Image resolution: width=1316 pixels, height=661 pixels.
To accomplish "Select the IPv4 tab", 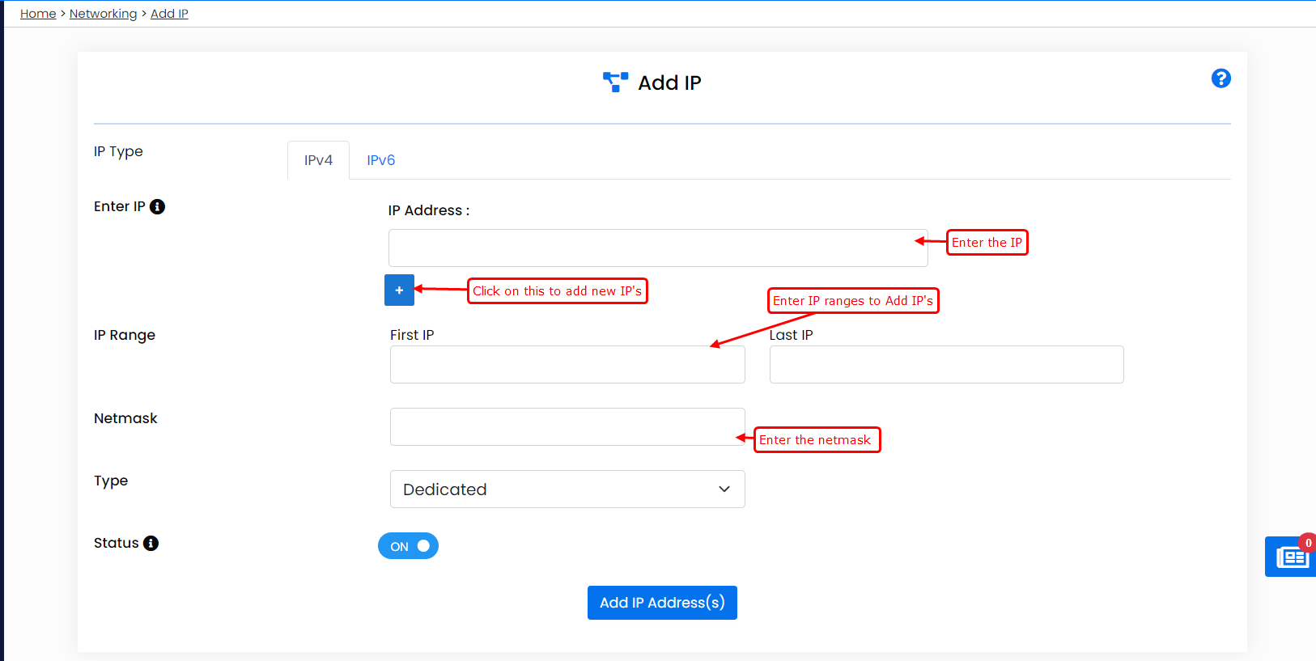I will click(318, 160).
